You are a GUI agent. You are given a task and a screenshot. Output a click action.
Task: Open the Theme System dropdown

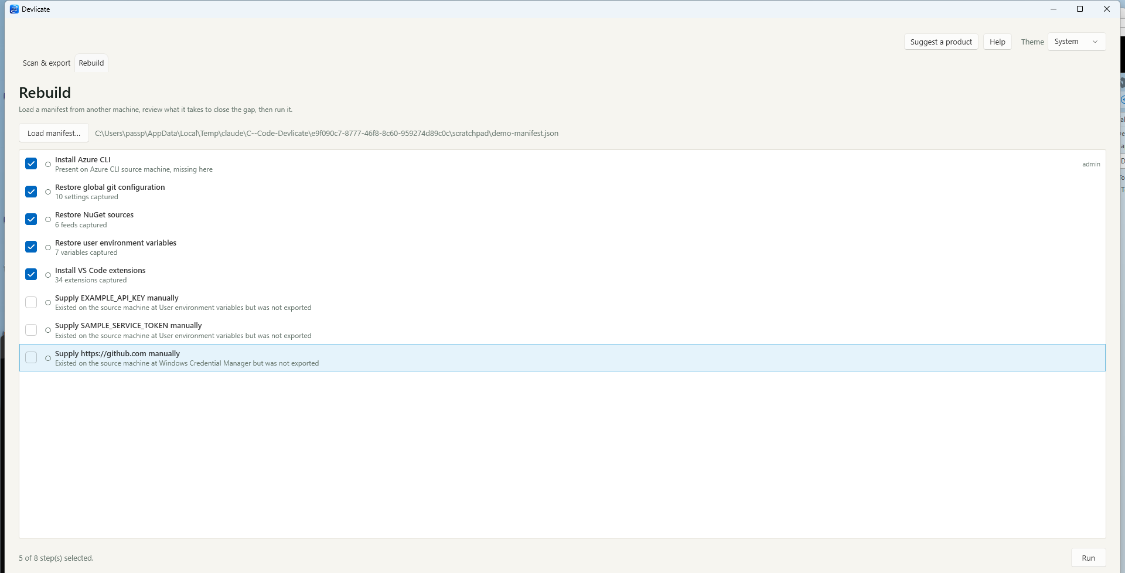(x=1076, y=42)
